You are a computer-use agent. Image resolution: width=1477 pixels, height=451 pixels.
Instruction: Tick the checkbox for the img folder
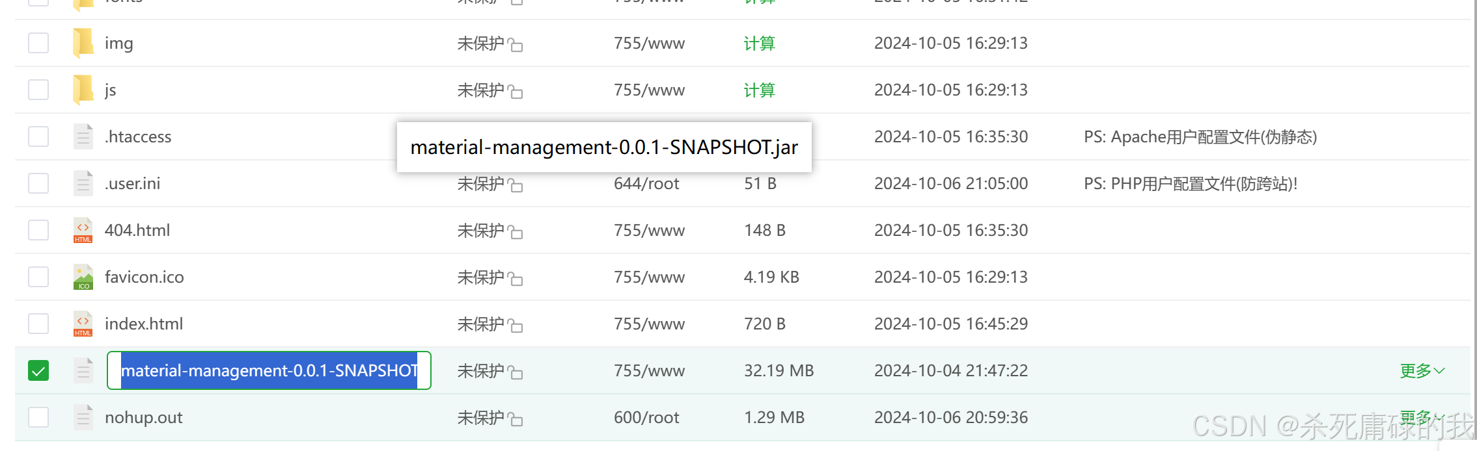[x=38, y=43]
